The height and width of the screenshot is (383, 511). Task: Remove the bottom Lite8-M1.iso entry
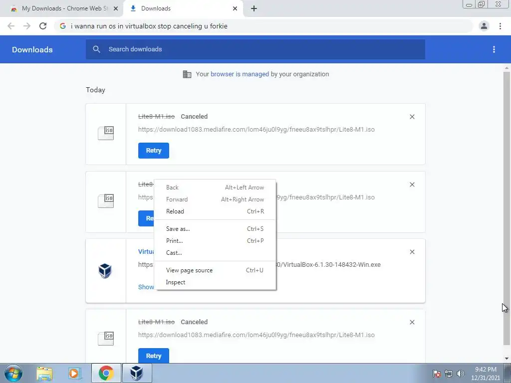tap(412, 322)
